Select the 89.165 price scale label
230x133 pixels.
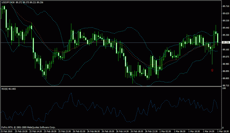226,49
